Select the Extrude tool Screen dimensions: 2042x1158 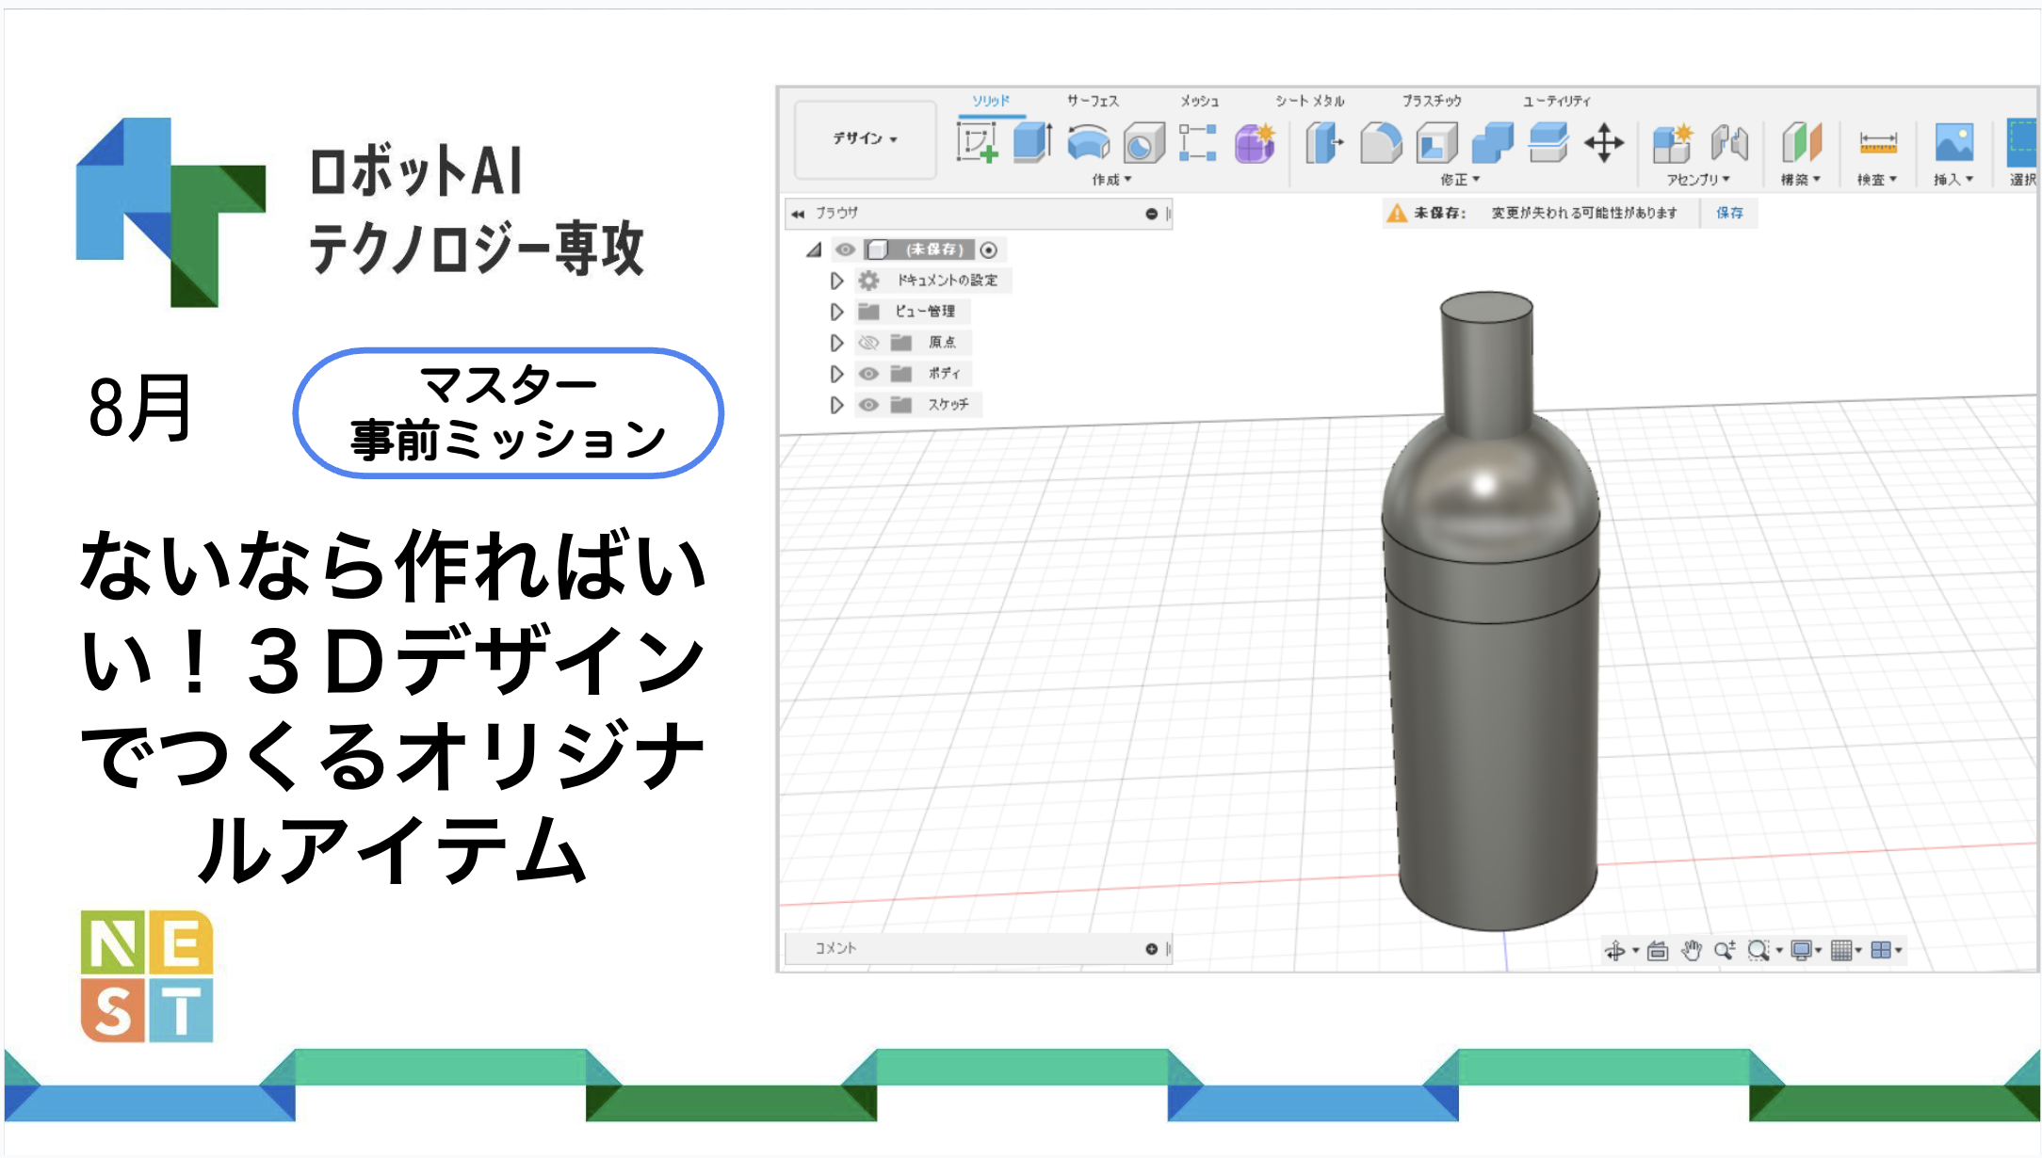click(x=1031, y=143)
